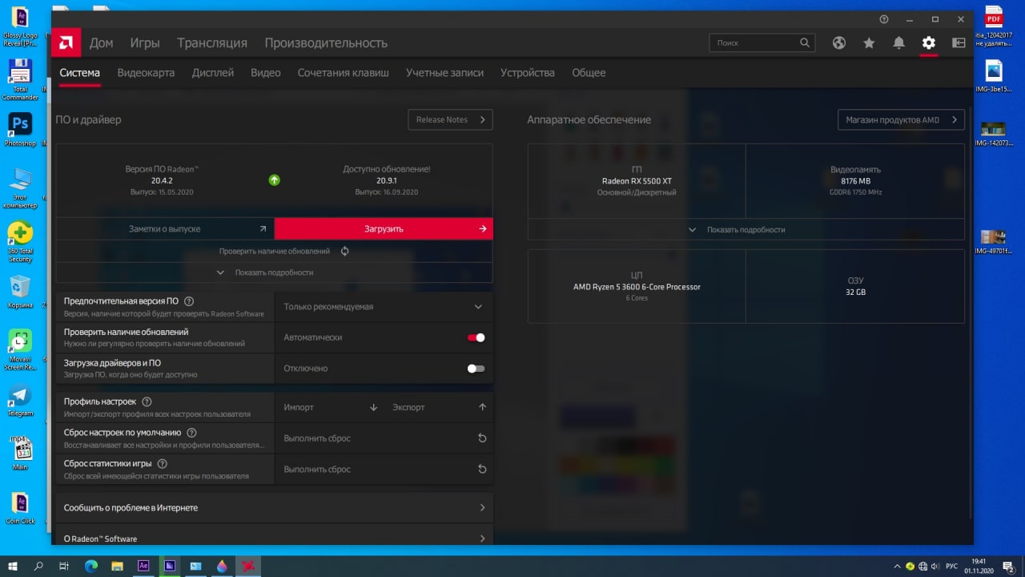Open 360 Total Security desktop icon
The image size is (1025, 577).
[x=20, y=240]
